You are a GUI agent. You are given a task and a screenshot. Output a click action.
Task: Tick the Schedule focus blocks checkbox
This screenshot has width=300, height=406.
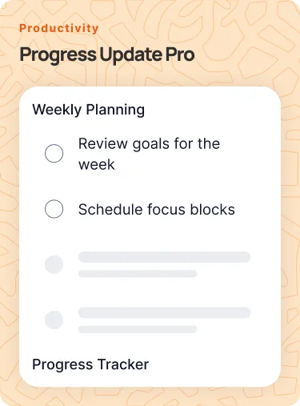54,209
